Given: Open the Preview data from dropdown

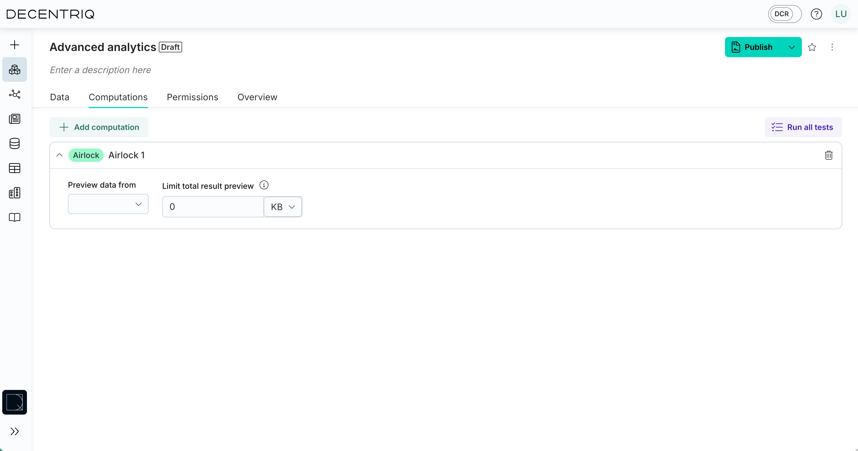Looking at the screenshot, I should 108,204.
